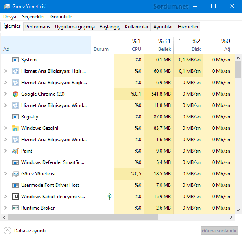The image size is (242, 241).
Task: Click the vertical scrollbar up arrow
Action: (x=238, y=58)
